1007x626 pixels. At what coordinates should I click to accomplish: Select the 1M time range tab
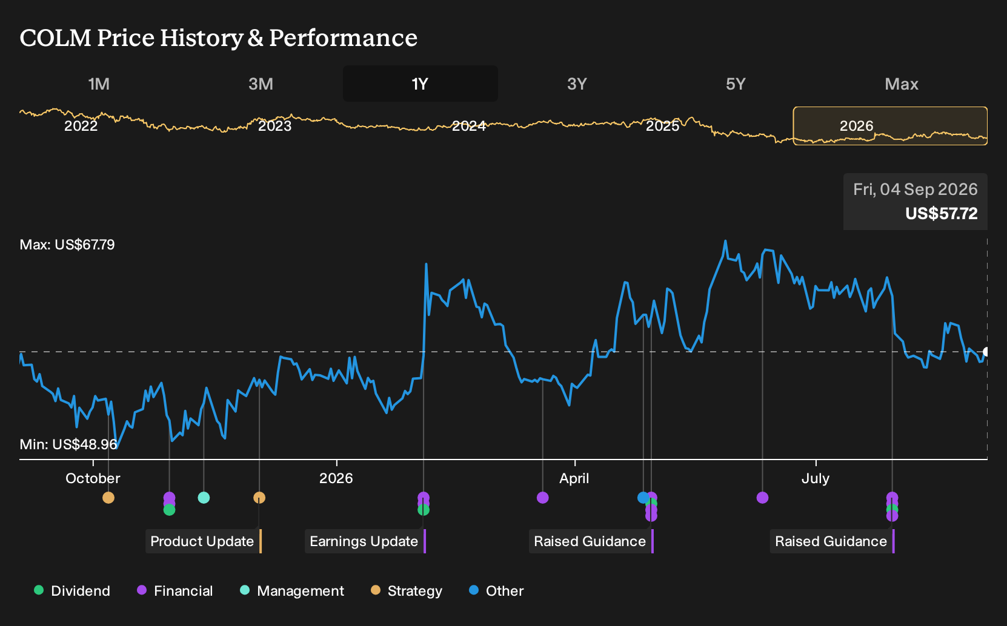click(x=99, y=84)
